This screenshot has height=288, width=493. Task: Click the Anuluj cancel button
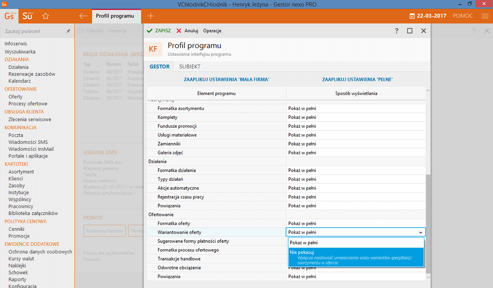click(187, 31)
